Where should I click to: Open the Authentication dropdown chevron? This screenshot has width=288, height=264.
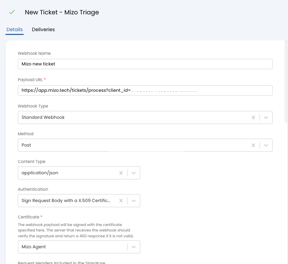tap(134, 201)
